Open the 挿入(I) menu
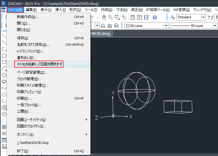 (x=60, y=10)
